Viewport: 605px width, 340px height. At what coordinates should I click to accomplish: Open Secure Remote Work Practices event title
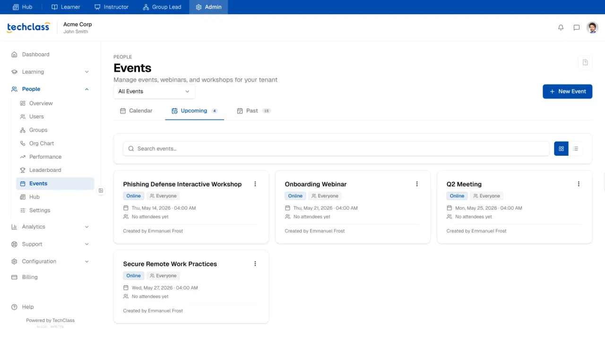coord(170,264)
